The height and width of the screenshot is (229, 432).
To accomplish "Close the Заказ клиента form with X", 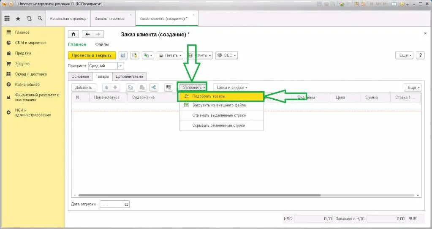I will (x=425, y=33).
